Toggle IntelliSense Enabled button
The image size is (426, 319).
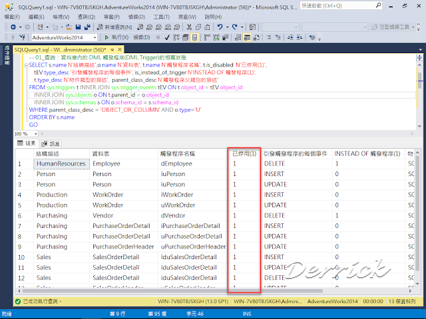coord(195,37)
